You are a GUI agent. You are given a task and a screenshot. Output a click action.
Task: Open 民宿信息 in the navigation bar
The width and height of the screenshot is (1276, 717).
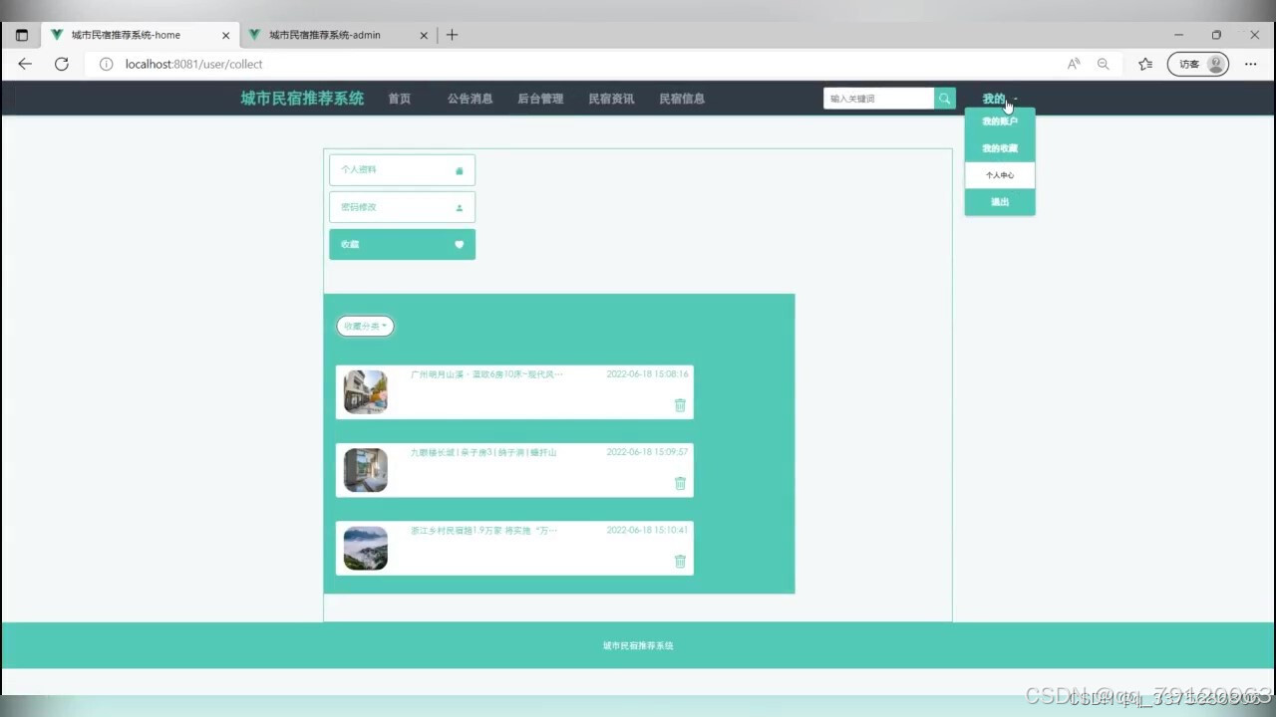[682, 99]
